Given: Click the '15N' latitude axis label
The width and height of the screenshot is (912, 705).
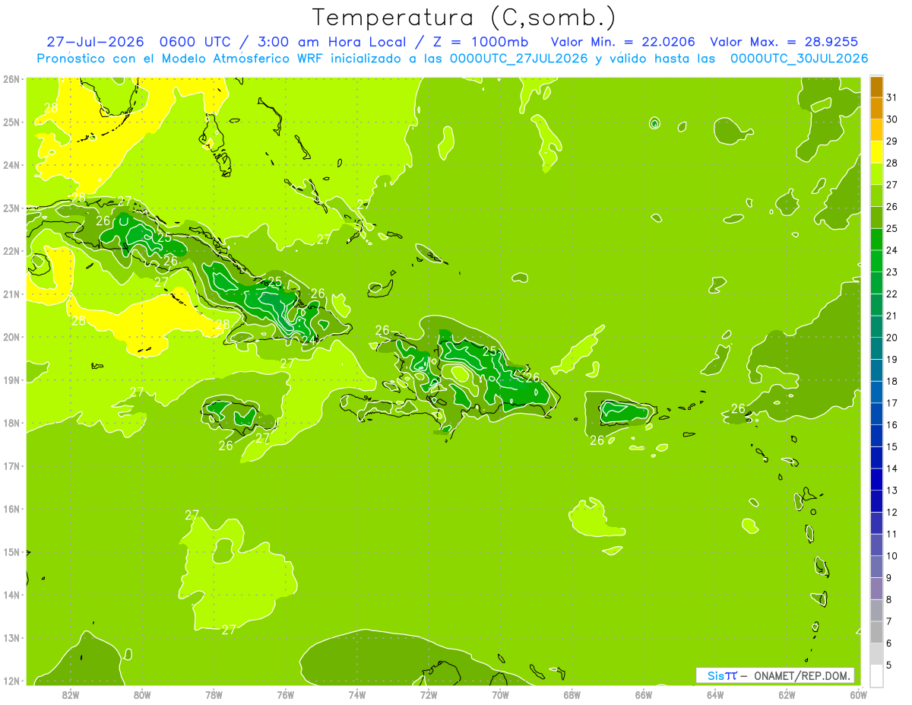Looking at the screenshot, I should 11,551.
